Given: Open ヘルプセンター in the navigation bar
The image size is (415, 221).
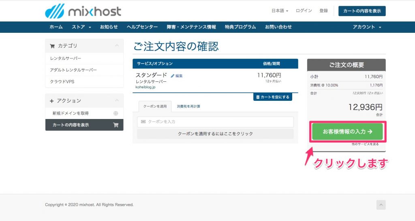Looking at the screenshot, I should coord(142,27).
